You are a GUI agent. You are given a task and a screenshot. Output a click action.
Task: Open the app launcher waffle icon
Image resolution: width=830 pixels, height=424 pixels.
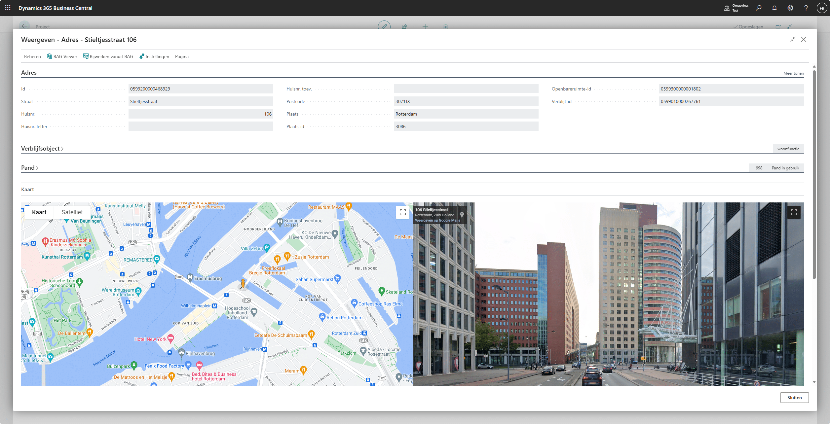[x=8, y=8]
